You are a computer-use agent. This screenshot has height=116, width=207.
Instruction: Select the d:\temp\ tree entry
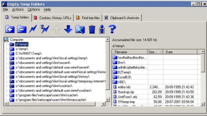pyautogui.click(x=22, y=44)
